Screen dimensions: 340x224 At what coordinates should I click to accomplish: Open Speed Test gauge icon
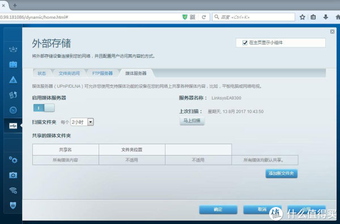[13, 110]
